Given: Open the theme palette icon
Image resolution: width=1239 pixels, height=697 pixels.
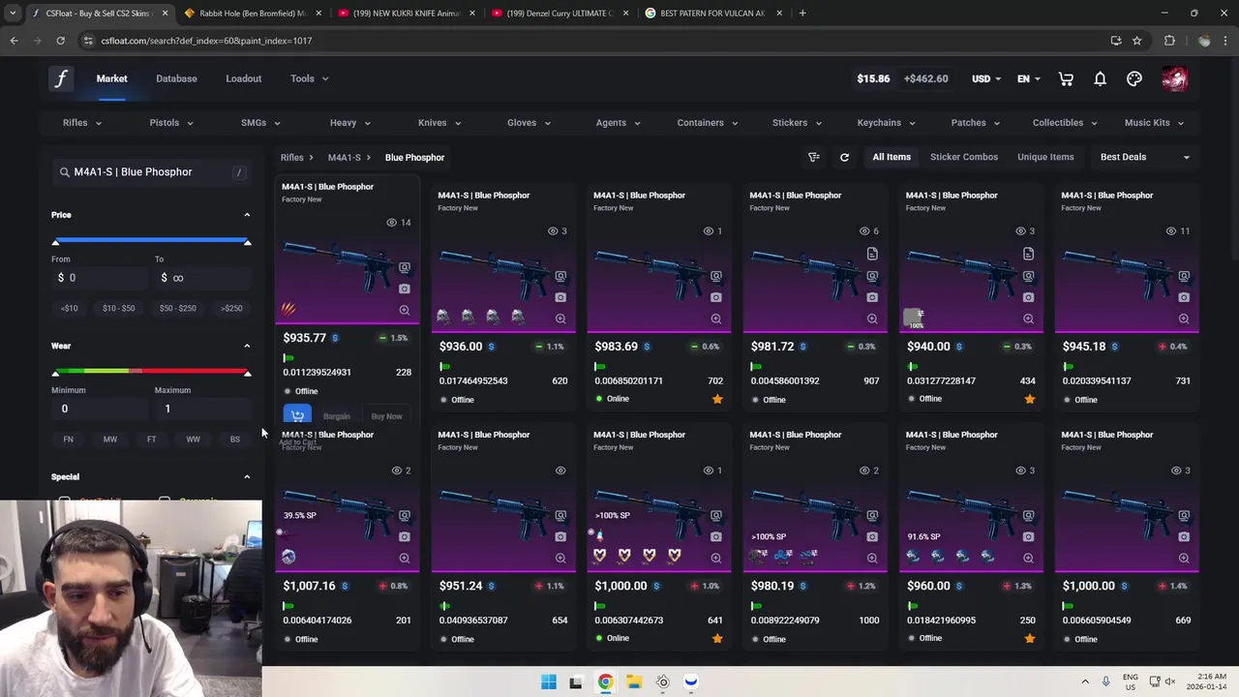Looking at the screenshot, I should coord(1134,78).
